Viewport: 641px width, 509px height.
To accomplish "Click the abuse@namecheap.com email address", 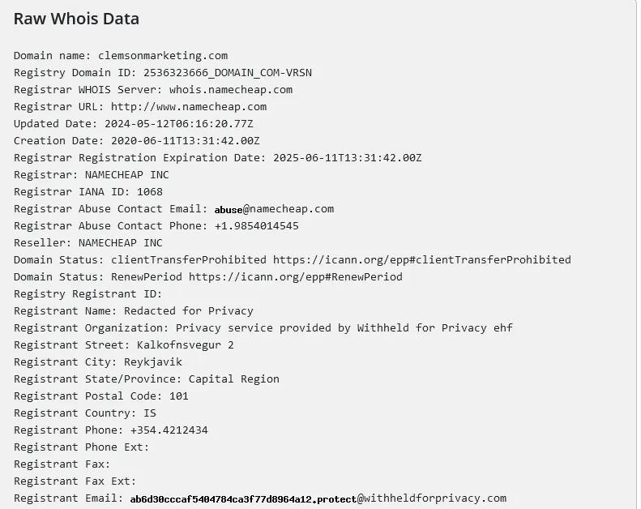I will click(274, 208).
